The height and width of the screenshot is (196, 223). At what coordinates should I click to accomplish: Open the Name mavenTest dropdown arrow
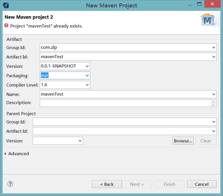[x=214, y=94]
